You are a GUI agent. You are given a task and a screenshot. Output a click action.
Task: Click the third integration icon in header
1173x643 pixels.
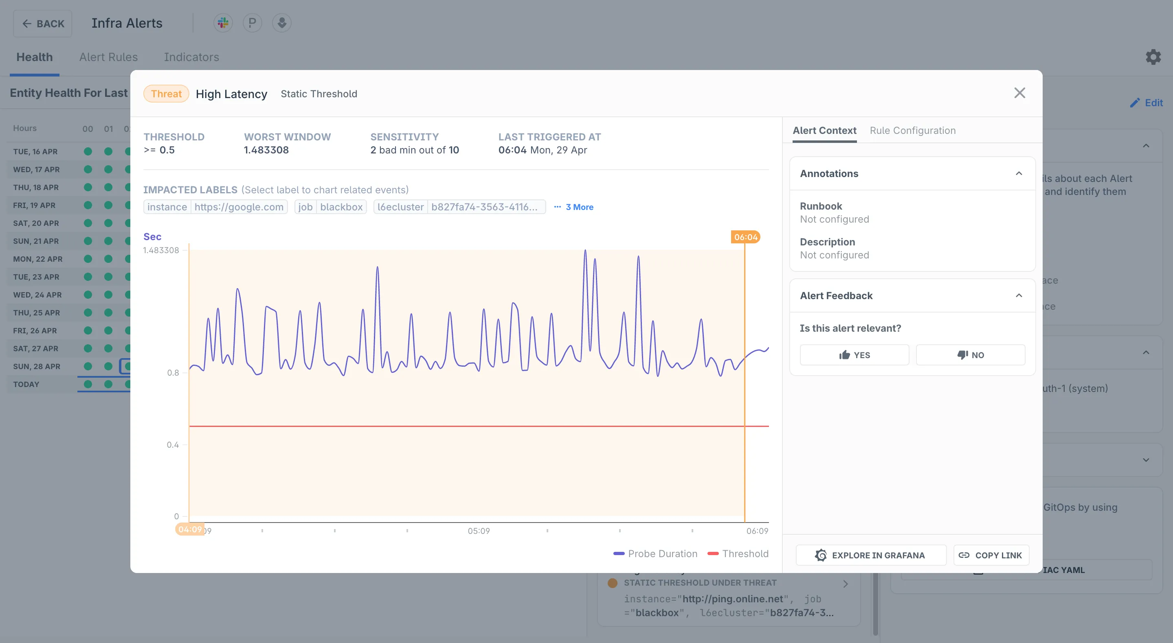click(282, 23)
